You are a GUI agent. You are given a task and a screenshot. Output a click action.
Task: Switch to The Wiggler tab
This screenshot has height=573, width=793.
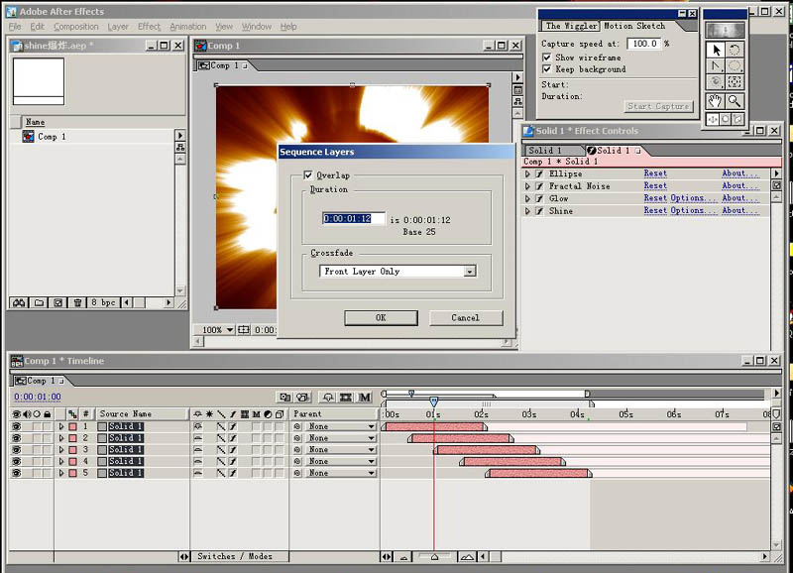[572, 26]
